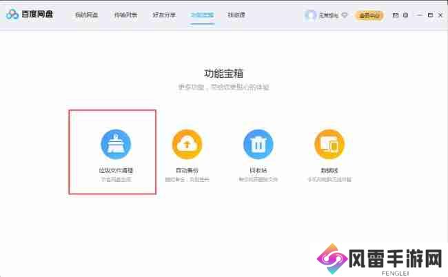Switch to the 好友分享 tab

(164, 15)
